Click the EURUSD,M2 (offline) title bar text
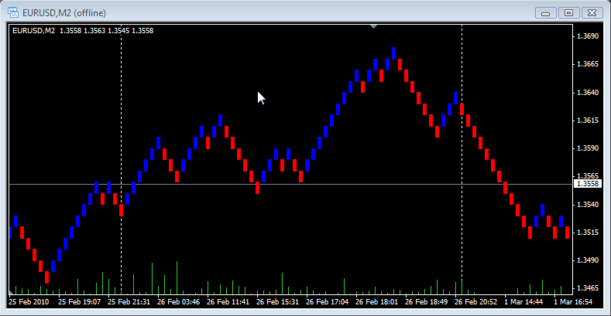 (65, 13)
